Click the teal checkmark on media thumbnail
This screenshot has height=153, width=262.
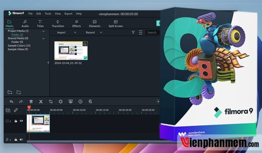click(x=85, y=58)
